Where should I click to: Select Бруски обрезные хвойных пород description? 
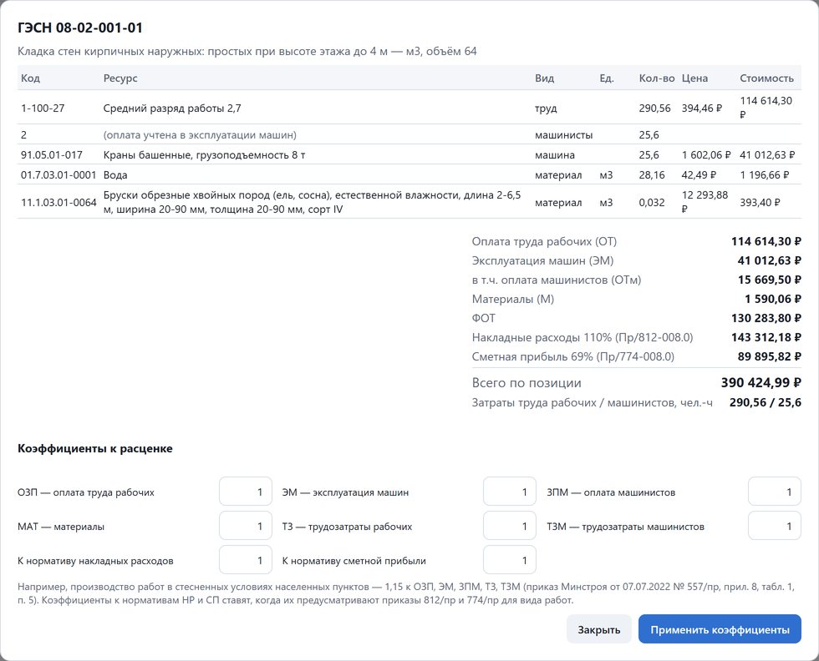pyautogui.click(x=313, y=202)
